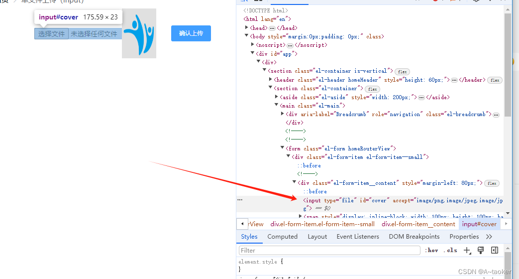Toggle .cls element classes panel

coord(450,251)
